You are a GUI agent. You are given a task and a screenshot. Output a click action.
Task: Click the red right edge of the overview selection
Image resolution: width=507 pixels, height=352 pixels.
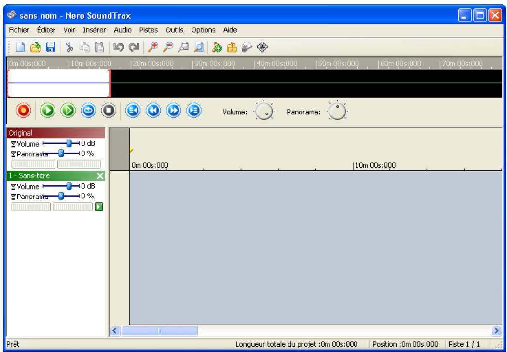click(110, 83)
